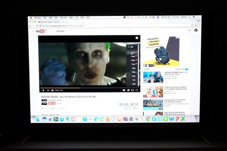Screen dimensions: 227x151
Task: Seek video using the red progress bar
Action: tap(60, 87)
